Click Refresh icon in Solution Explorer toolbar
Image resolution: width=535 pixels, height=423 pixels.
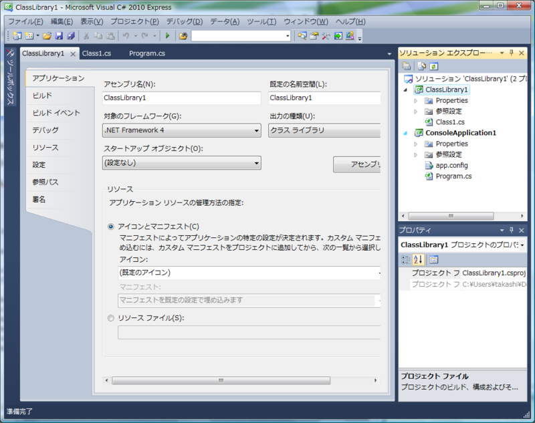point(433,66)
